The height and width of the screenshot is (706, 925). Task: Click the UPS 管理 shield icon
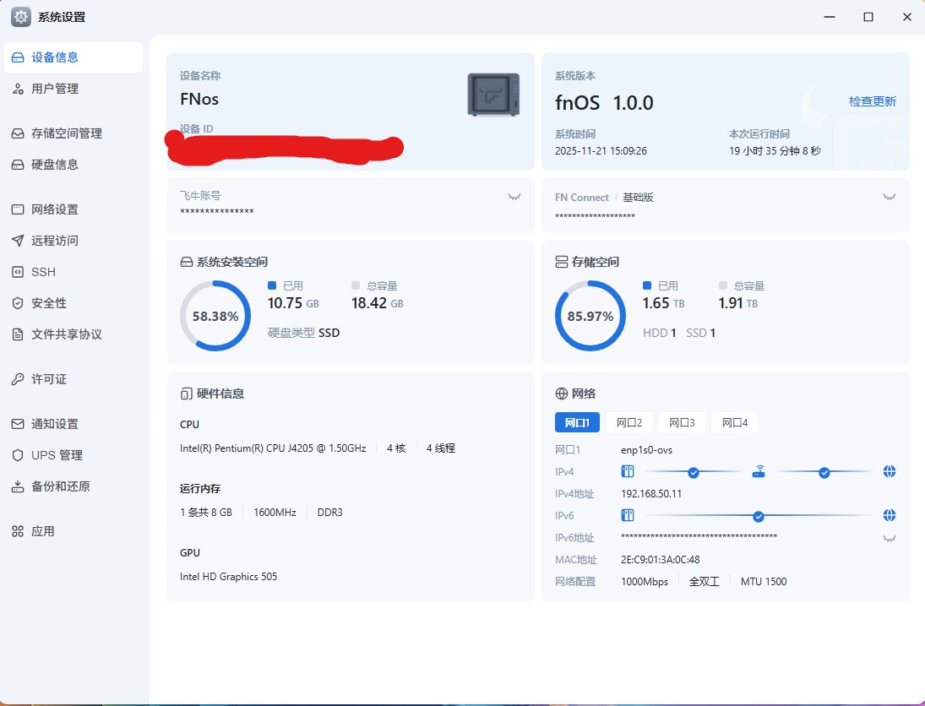coord(18,455)
